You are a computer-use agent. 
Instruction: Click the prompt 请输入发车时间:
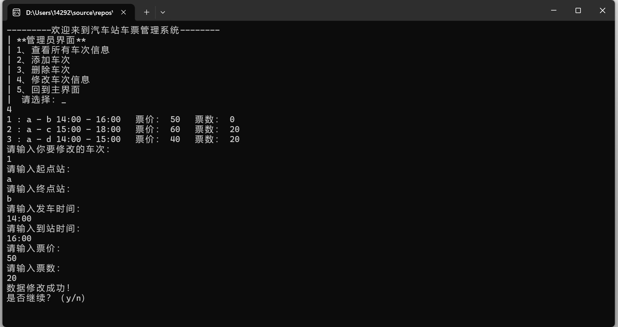pyautogui.click(x=43, y=209)
